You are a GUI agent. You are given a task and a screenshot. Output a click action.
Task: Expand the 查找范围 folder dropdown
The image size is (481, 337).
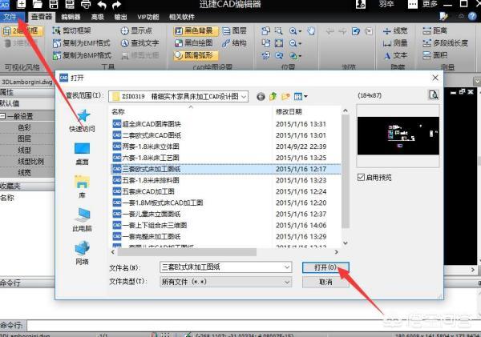click(245, 96)
